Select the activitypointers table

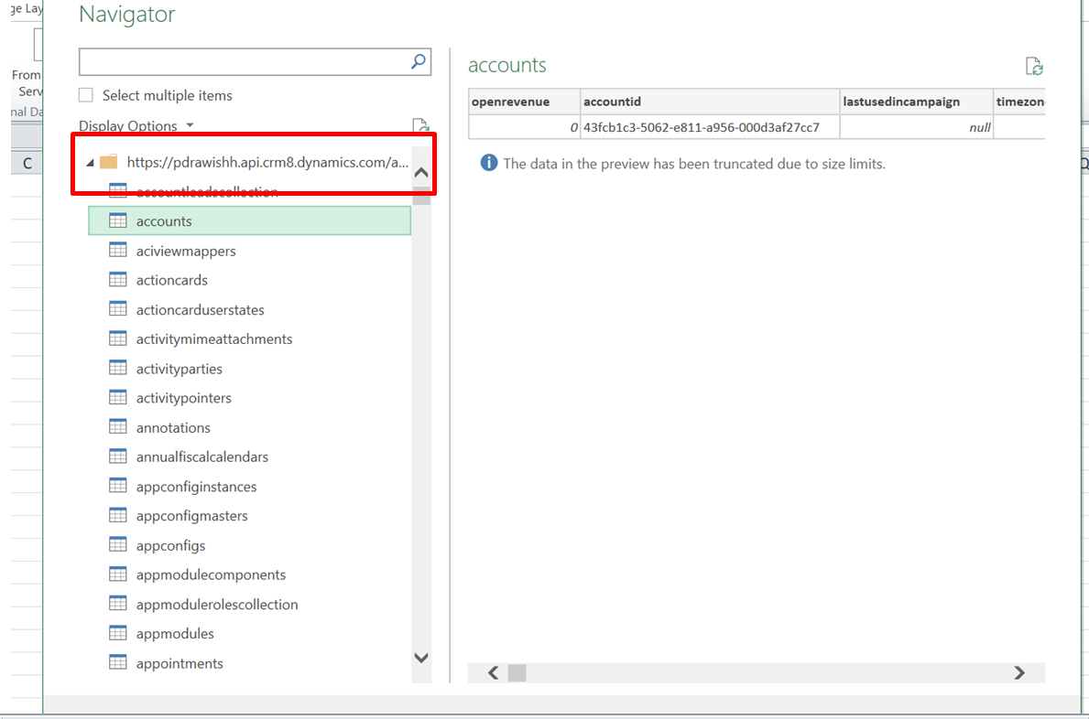[x=183, y=398]
